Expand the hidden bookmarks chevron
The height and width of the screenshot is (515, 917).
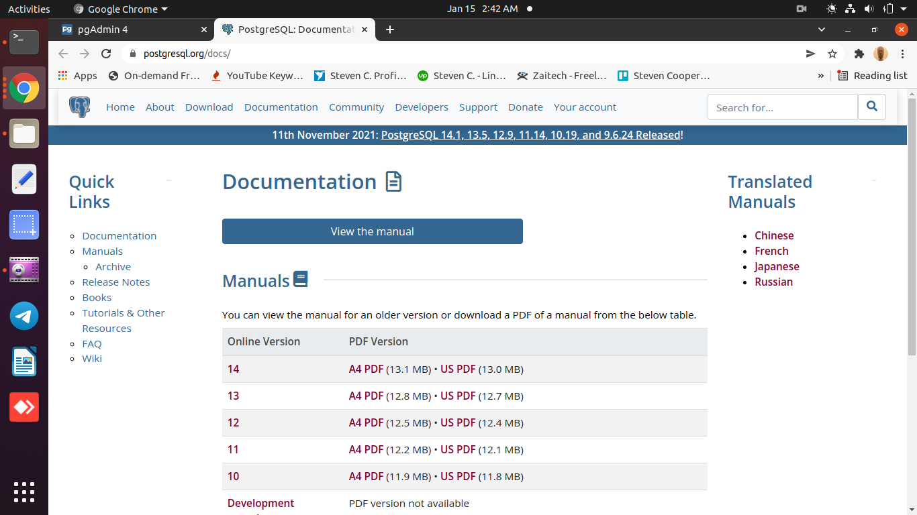[x=820, y=76]
